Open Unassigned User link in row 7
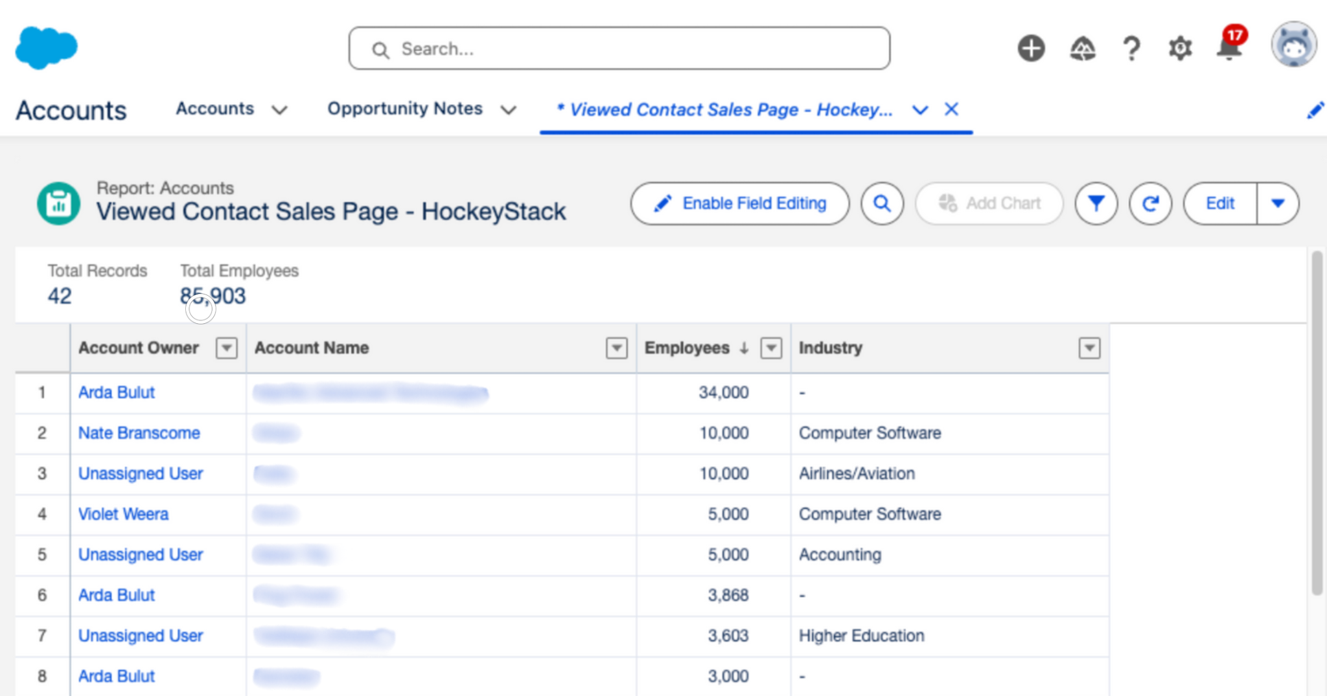 [x=141, y=636]
